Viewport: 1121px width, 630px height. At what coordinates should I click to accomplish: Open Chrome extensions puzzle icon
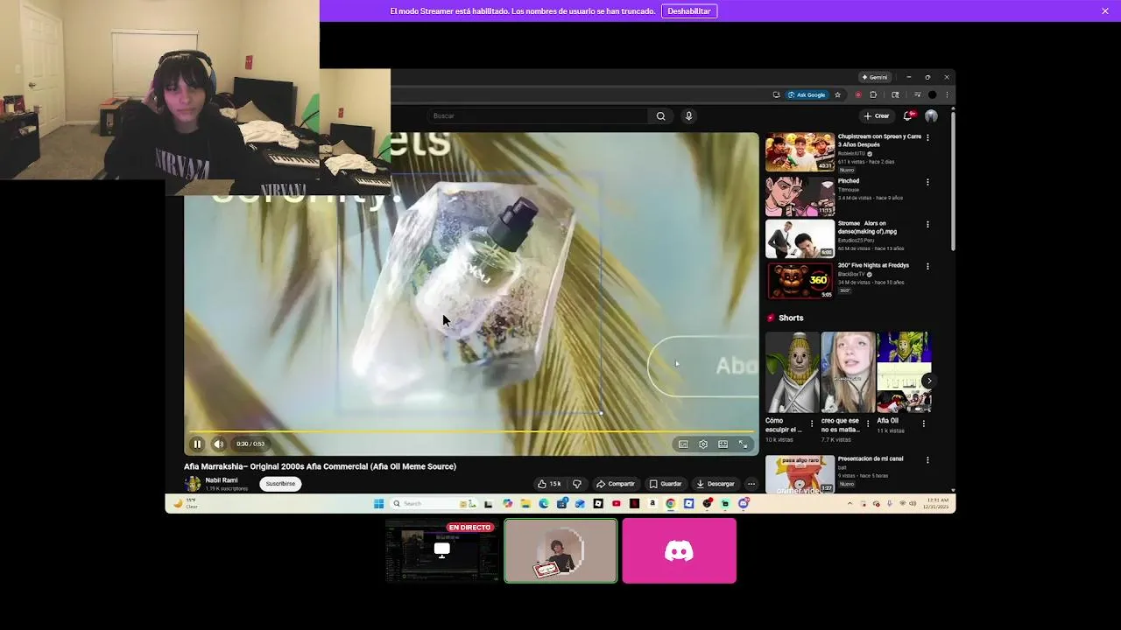pyautogui.click(x=872, y=94)
